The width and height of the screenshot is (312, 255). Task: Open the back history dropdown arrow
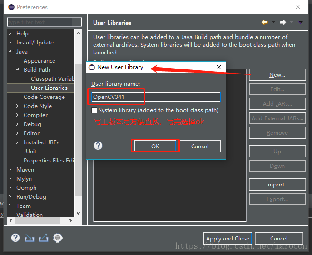[x=273, y=22]
